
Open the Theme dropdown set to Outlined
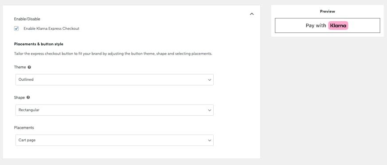pyautogui.click(x=114, y=80)
